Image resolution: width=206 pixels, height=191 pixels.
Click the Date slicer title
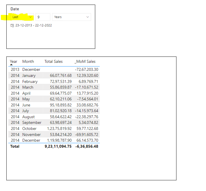tap(15, 9)
